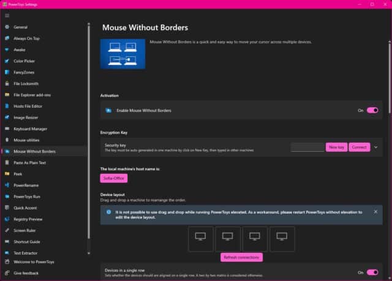Click the Give feedback icon
This screenshot has width=392, height=281.
[7, 273]
